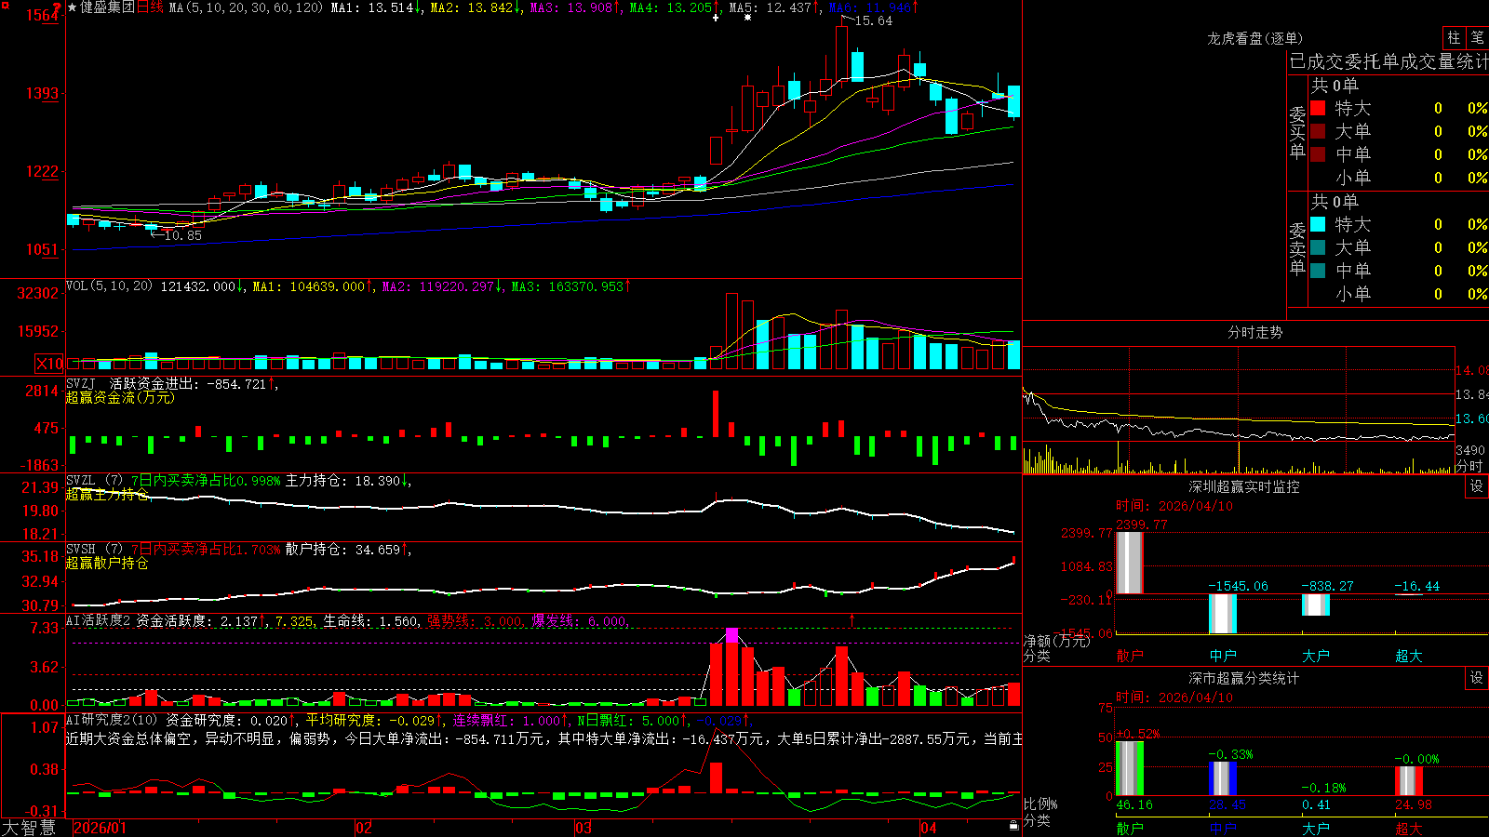Click the 委卖单 vertical label
This screenshot has height=837, width=1489.
1297,249
